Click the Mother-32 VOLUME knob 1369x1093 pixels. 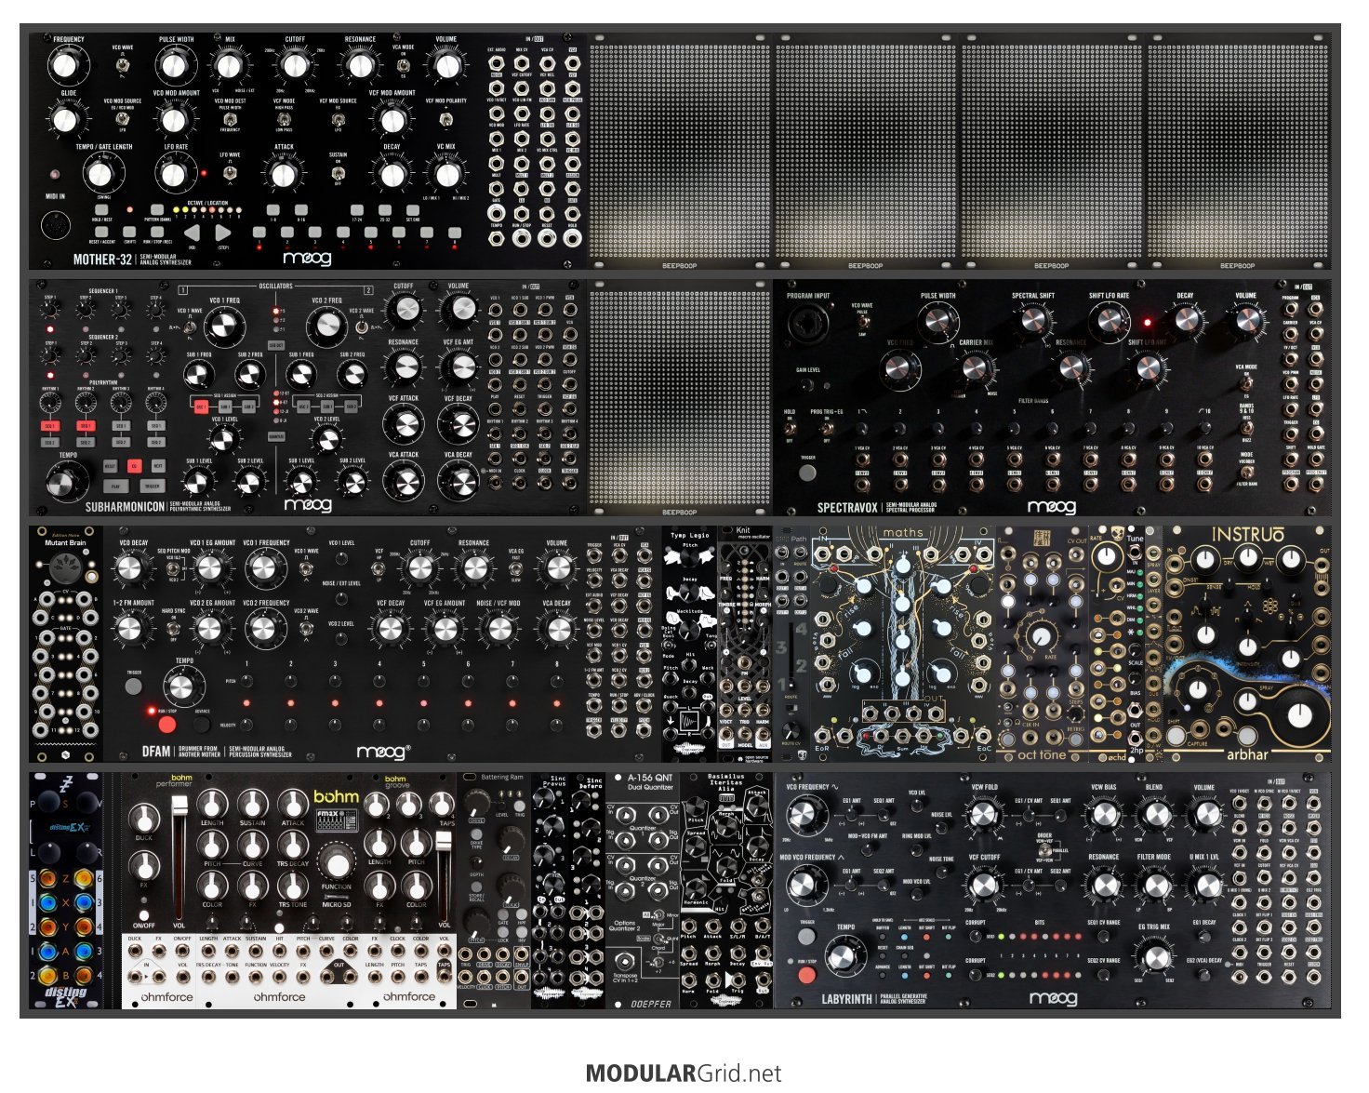446,65
